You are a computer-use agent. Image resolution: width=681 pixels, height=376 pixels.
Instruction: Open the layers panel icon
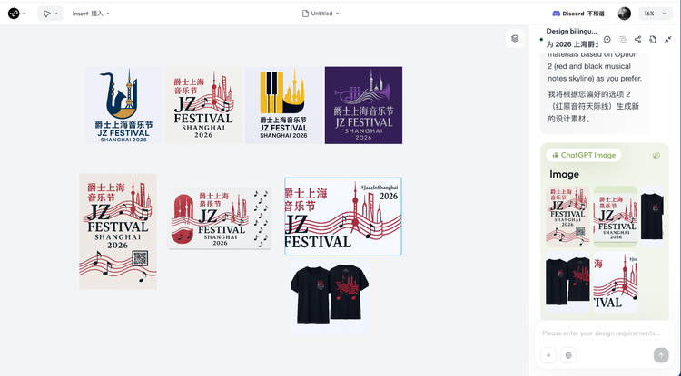pos(515,39)
